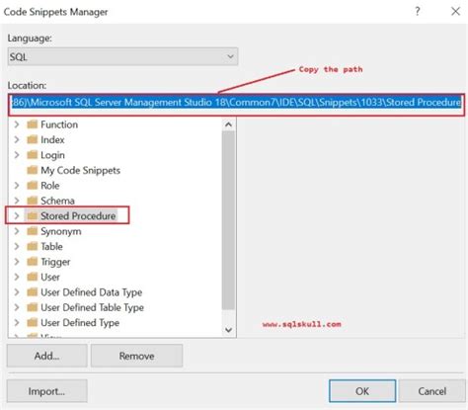Click the My Code Snippets folder icon
The image size is (468, 410).
(x=32, y=170)
